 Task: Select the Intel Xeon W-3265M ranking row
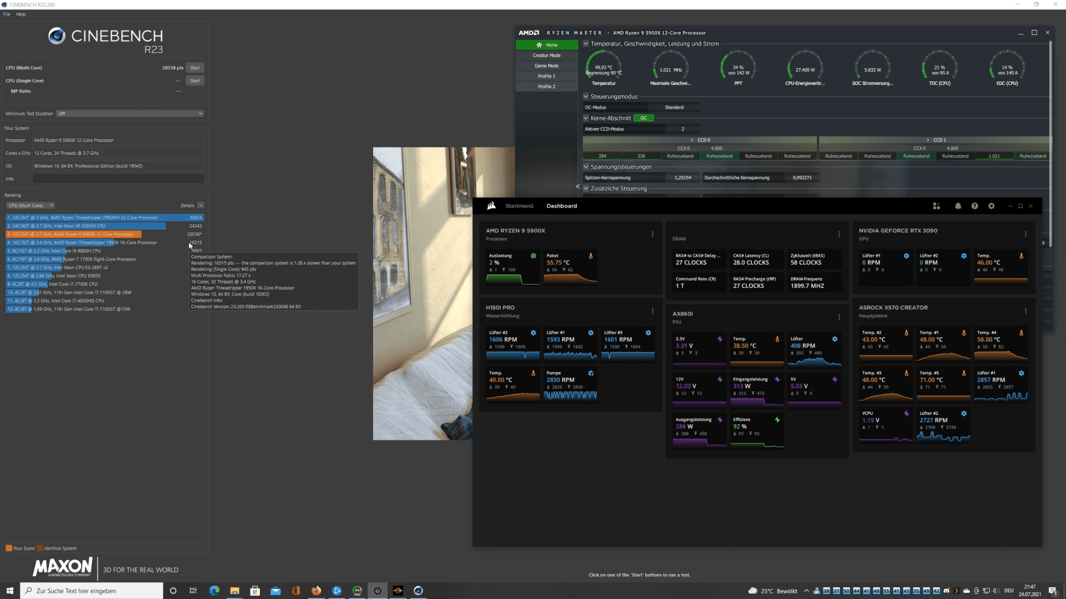pos(104,226)
